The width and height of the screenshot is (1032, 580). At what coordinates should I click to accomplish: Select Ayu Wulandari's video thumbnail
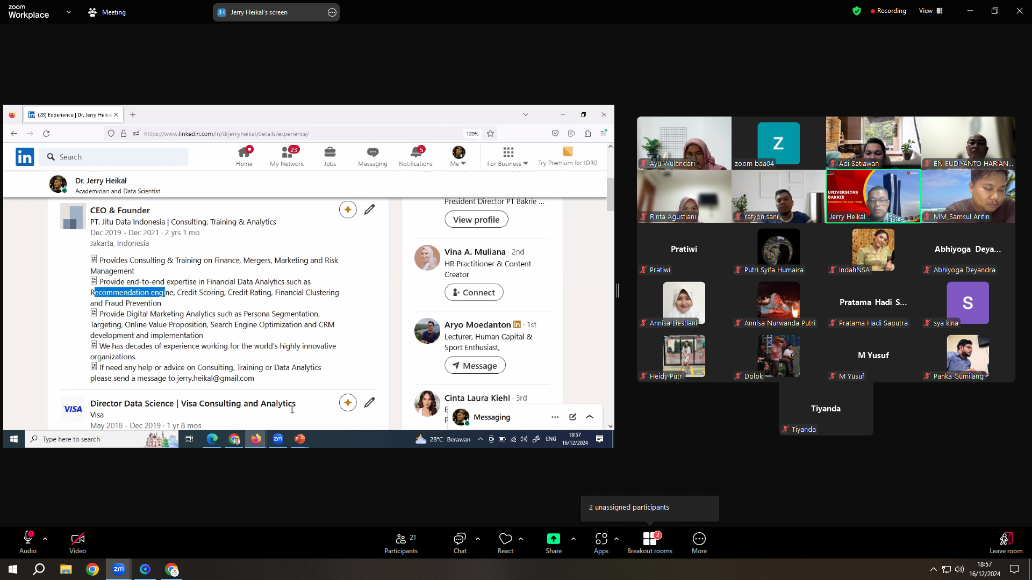(x=684, y=143)
